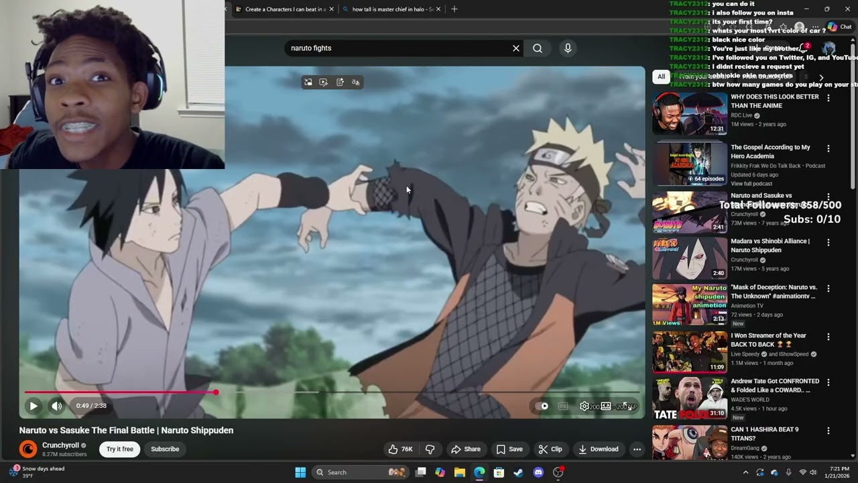The height and width of the screenshot is (483, 858).
Task: Open options for 'Mask of Deception' video
Action: tap(829, 288)
